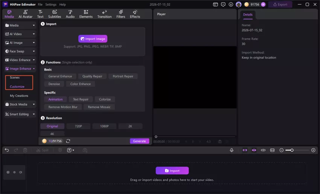Expand the Smart Editing sidebar section
320x194 pixels.
20,114
